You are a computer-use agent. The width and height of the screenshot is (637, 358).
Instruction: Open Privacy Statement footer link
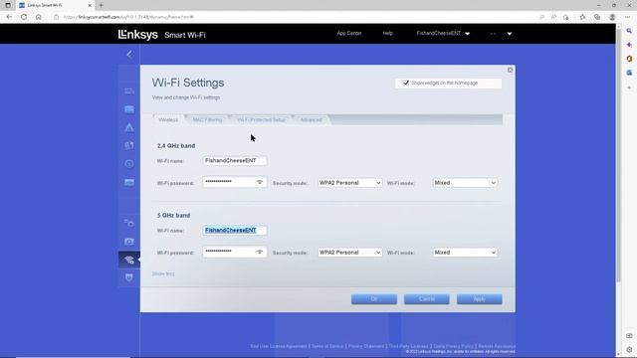click(365, 346)
